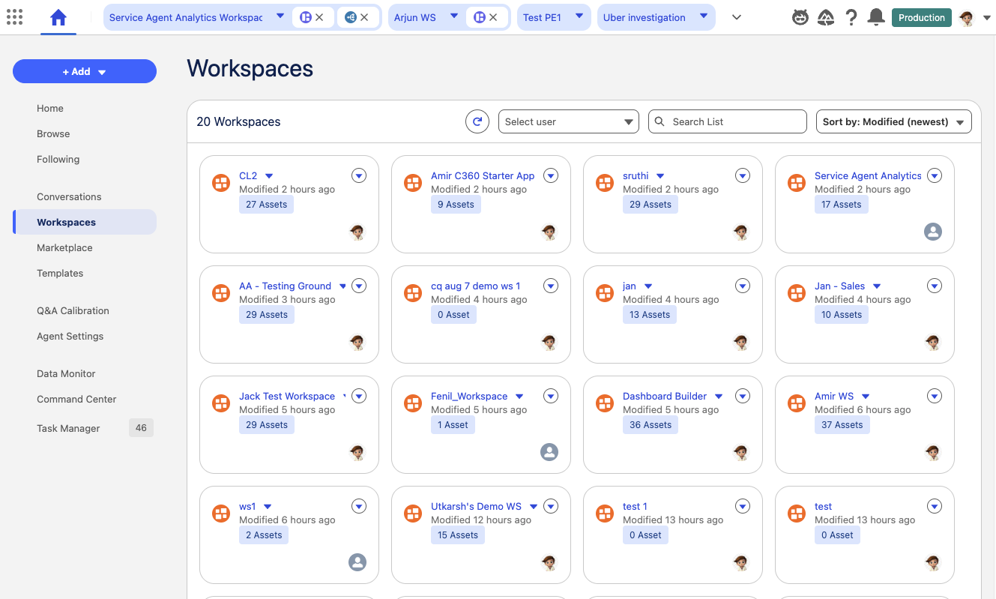
Task: Click the 36 Assets badge on Dashboard Builder
Action: coord(651,424)
